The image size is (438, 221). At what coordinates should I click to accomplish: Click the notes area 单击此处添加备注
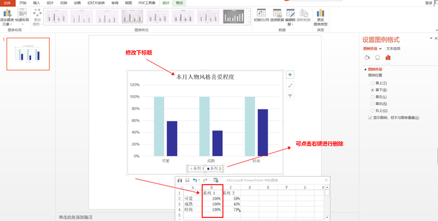tap(75, 217)
